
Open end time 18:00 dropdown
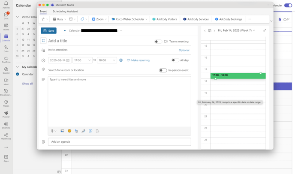[107, 60]
